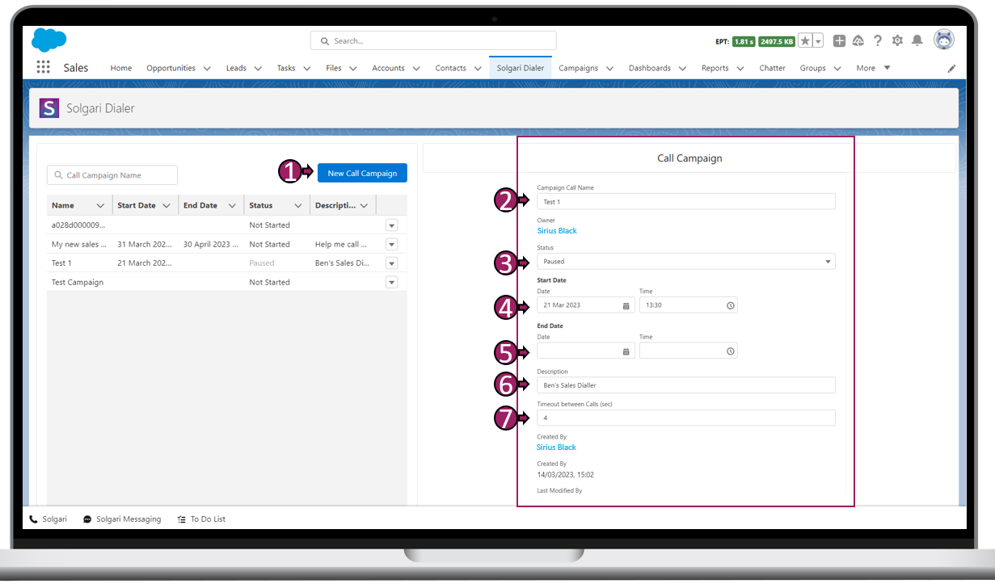Open the Start Date calendar picker icon
Viewport: 995px width, 584px height.
tap(626, 306)
